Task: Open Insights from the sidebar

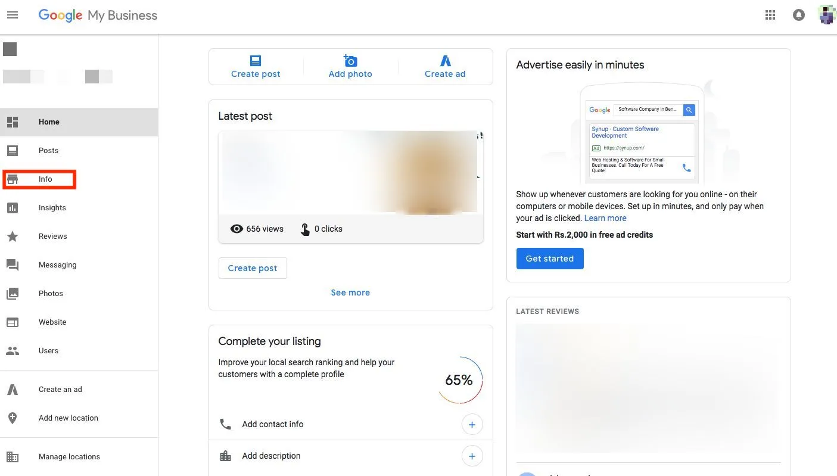Action: tap(79, 208)
